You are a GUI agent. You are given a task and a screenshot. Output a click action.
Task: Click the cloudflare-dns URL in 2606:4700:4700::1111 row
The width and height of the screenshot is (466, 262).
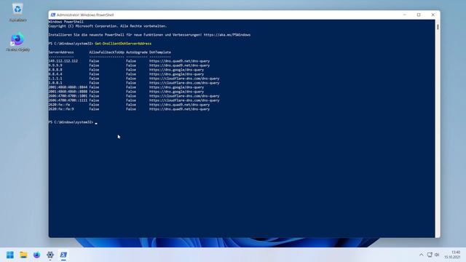click(x=184, y=100)
